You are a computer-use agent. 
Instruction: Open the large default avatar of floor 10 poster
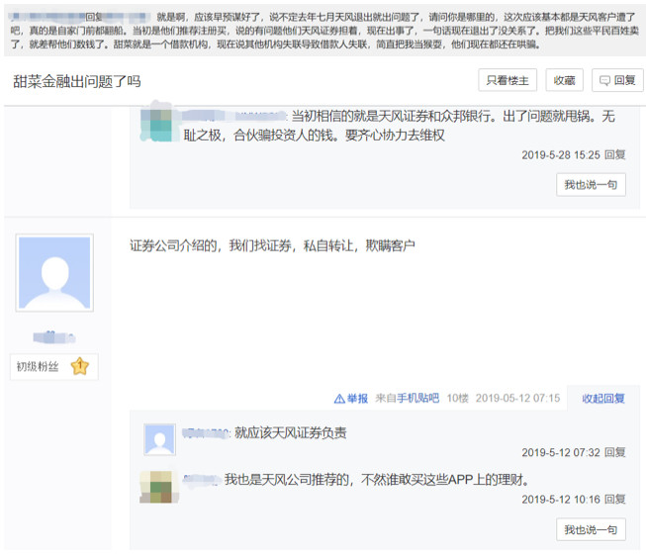pyautogui.click(x=54, y=273)
